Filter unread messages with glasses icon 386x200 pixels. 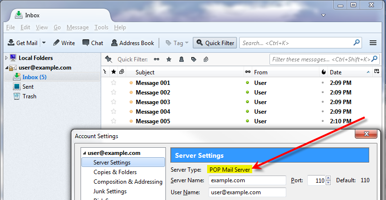[x=156, y=59]
